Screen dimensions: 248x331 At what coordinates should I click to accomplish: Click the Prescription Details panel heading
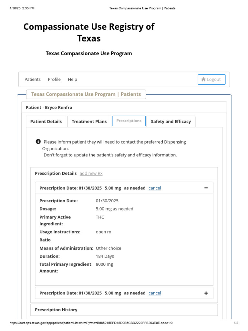56,173
